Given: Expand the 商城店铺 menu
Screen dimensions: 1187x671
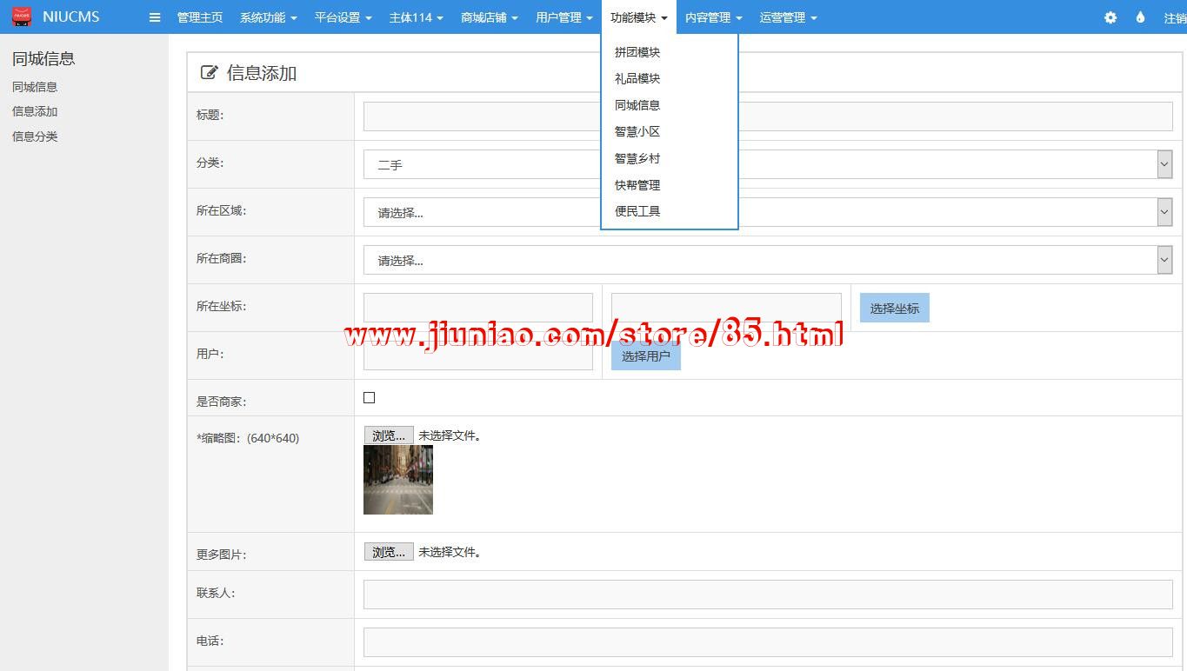Looking at the screenshot, I should (x=490, y=17).
